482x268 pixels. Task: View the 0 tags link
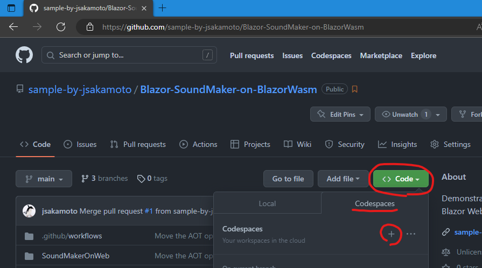click(x=152, y=179)
